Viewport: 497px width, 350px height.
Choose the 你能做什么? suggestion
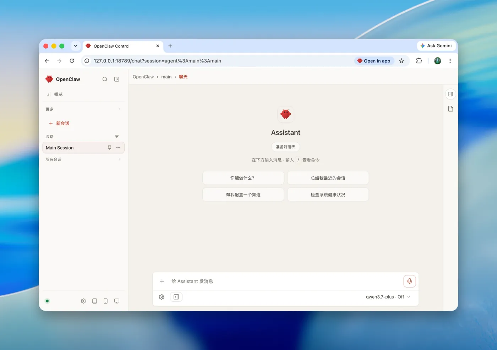243,178
